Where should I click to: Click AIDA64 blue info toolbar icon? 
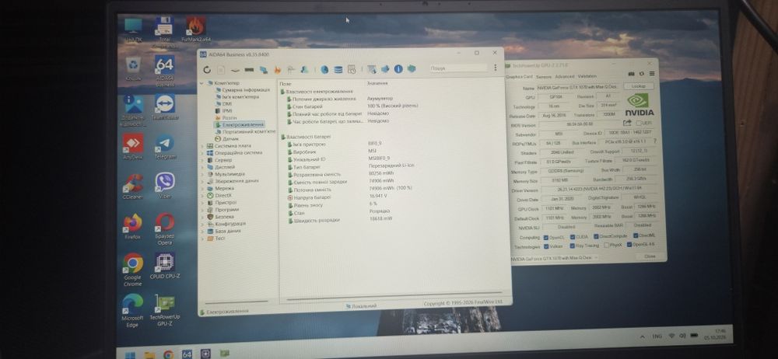click(x=398, y=69)
